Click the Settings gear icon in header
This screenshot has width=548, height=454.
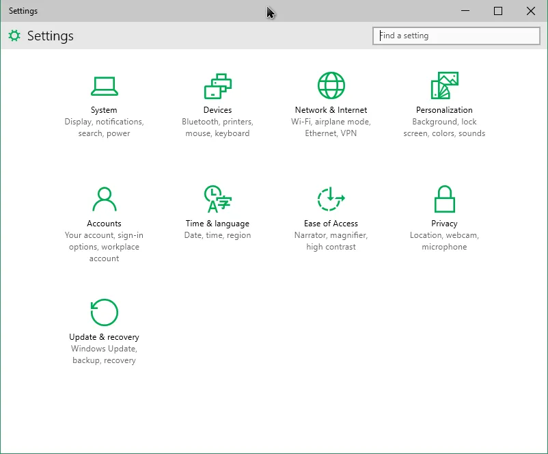pyautogui.click(x=14, y=36)
